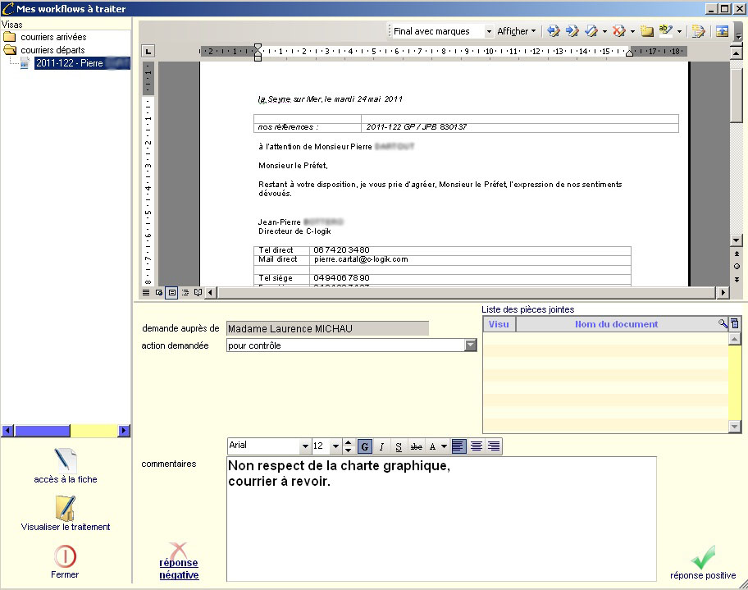The height and width of the screenshot is (590, 748).
Task: Click the trash icon in attachments list
Action: (734, 324)
